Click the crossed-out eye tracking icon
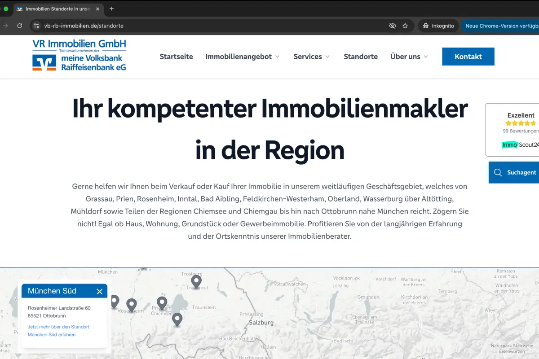The image size is (539, 359). coord(392,26)
